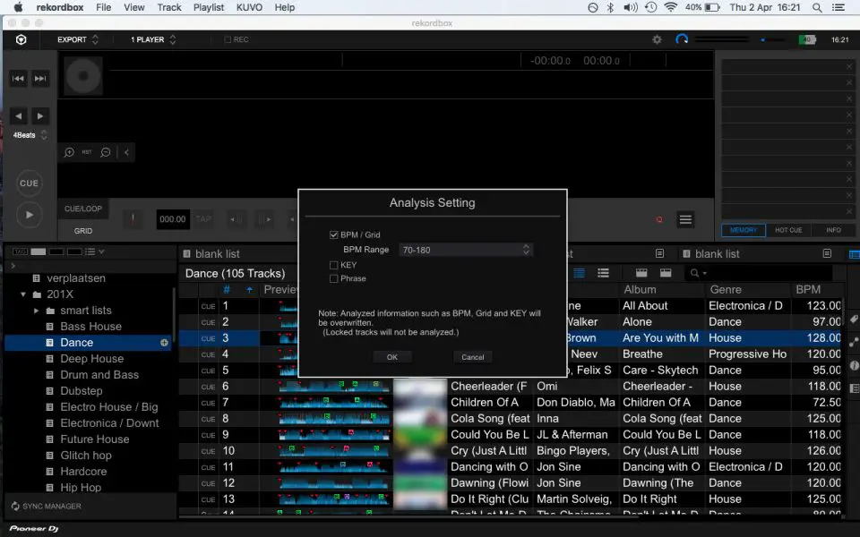Select the Drum and Bass playlist
This screenshot has height=537, width=860.
(99, 375)
